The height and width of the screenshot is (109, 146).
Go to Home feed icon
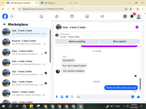pyautogui.click(x=41, y=16)
